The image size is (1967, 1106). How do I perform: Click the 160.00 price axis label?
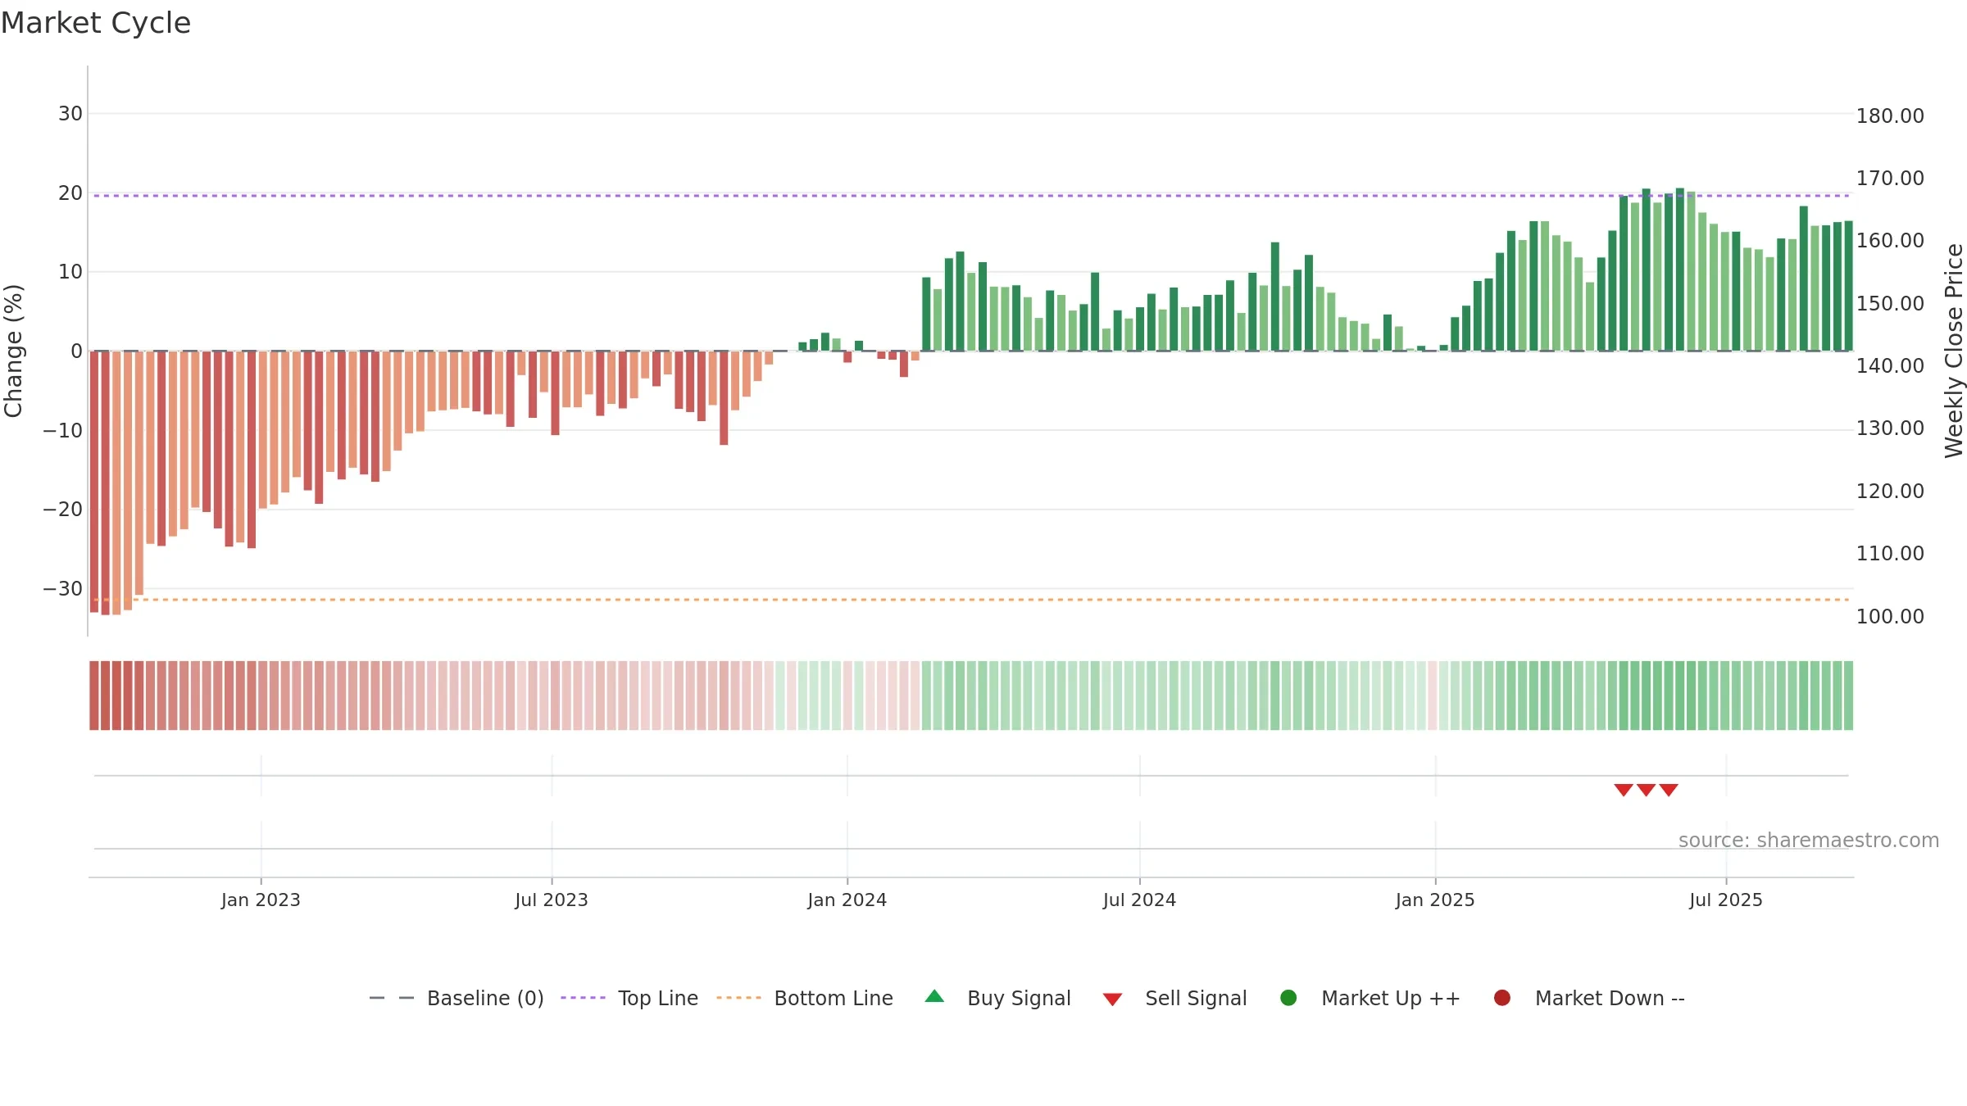point(1890,241)
